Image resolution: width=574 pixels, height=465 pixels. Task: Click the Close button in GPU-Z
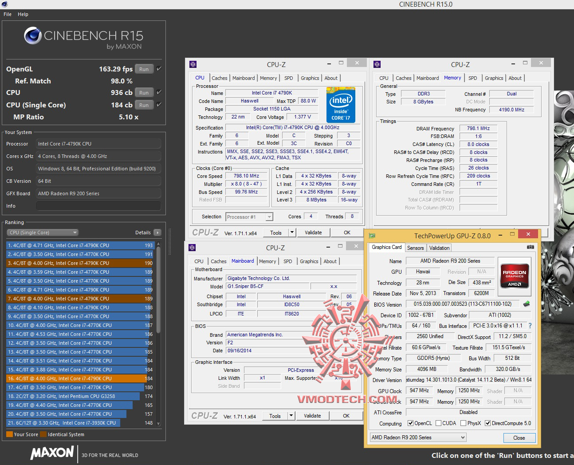point(519,438)
